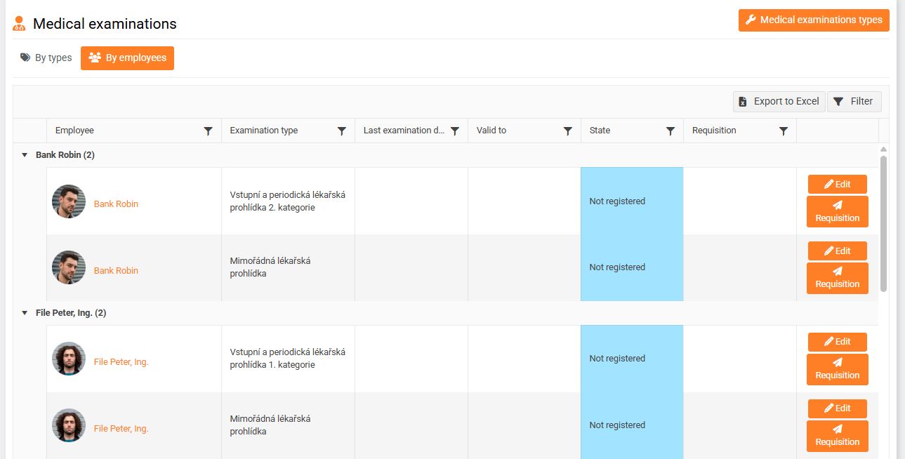The image size is (905, 459).
Task: Open Medical examinations types settings
Action: tap(814, 20)
